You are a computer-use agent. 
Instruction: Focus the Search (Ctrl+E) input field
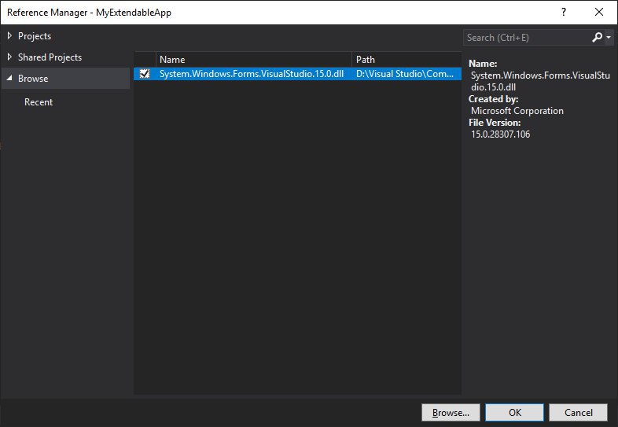point(528,38)
